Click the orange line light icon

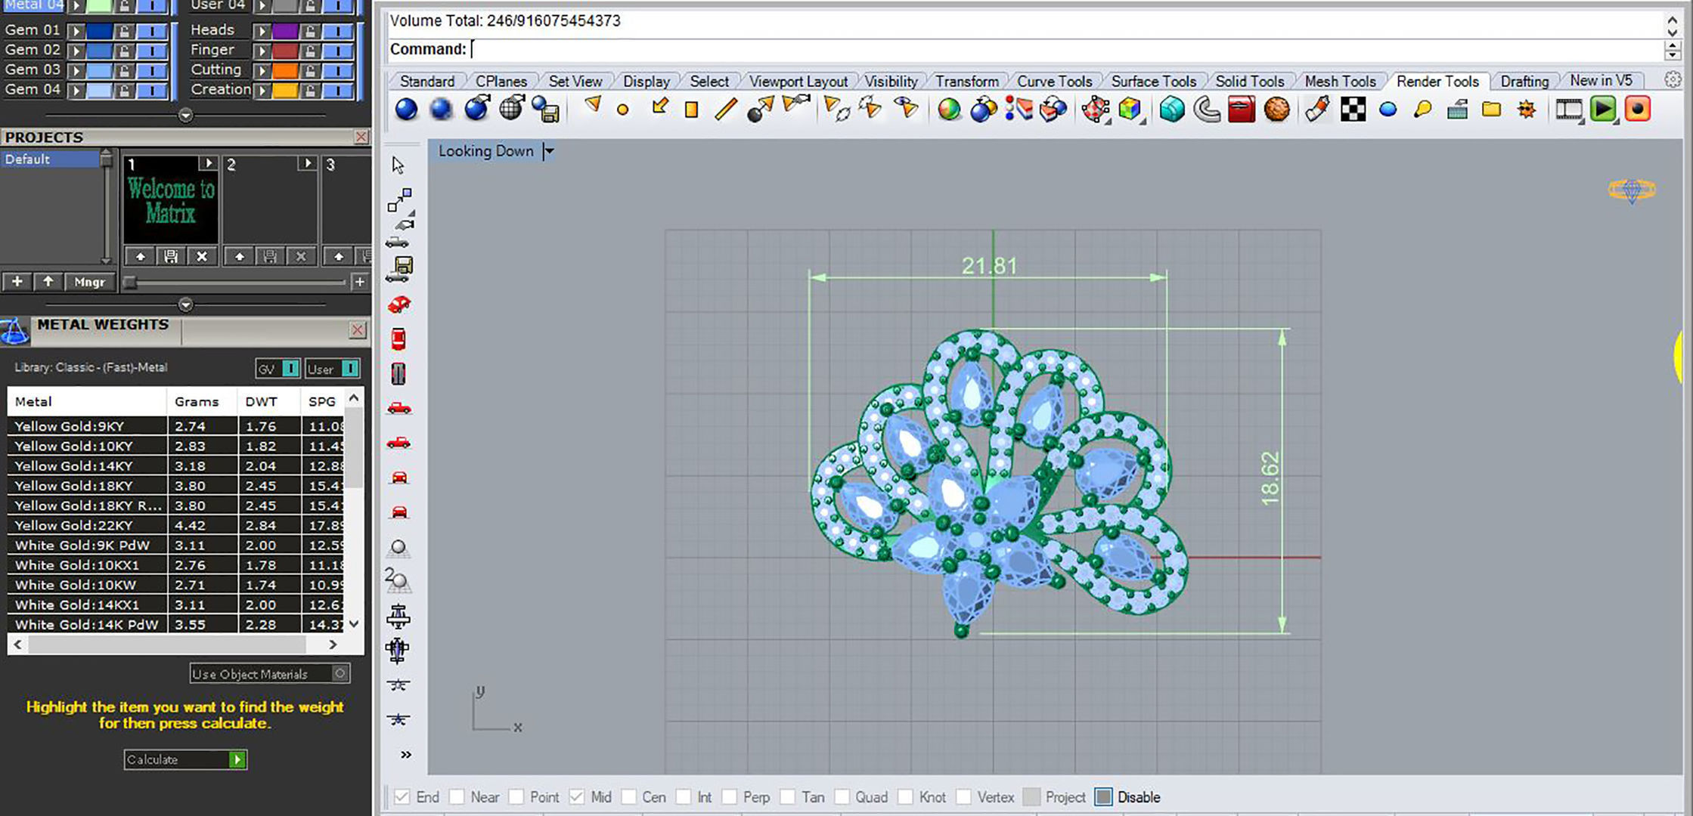coord(725,110)
